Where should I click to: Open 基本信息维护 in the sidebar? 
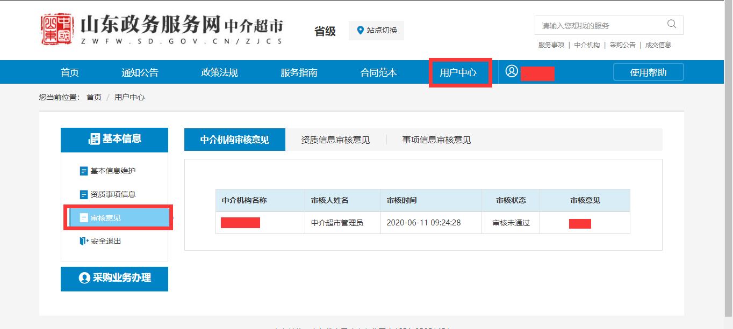point(113,171)
